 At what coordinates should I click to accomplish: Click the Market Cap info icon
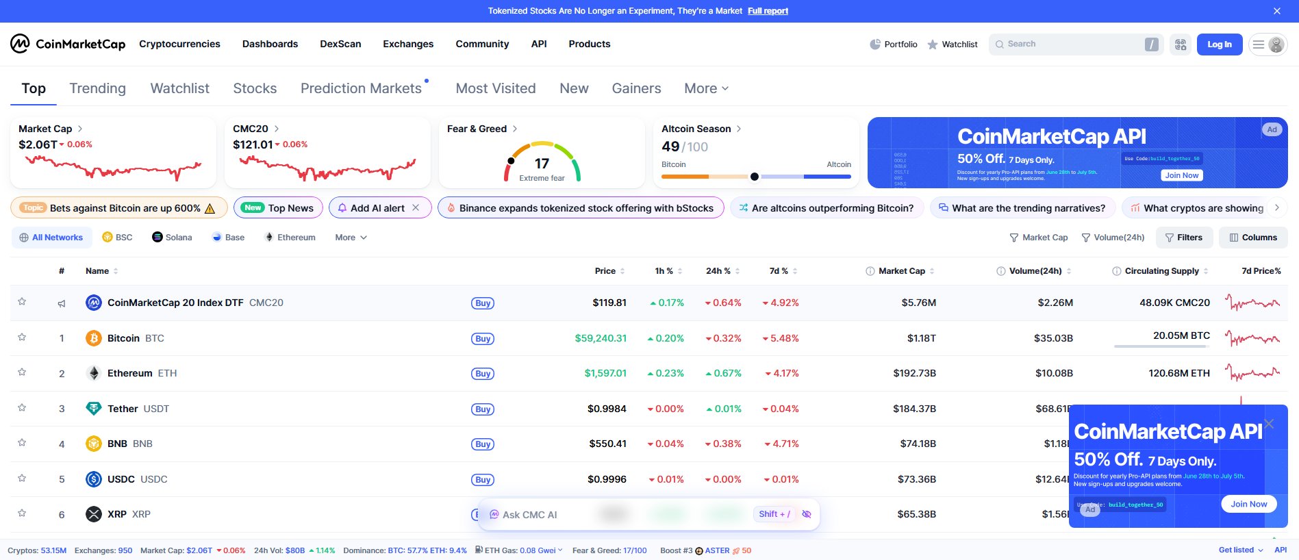(x=870, y=271)
